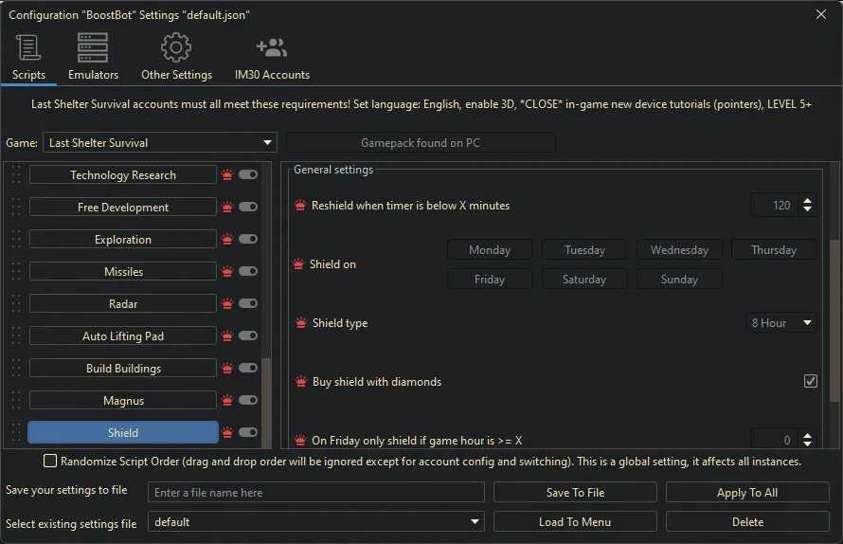Toggle Shield script switch
The width and height of the screenshot is (843, 544).
click(x=248, y=432)
